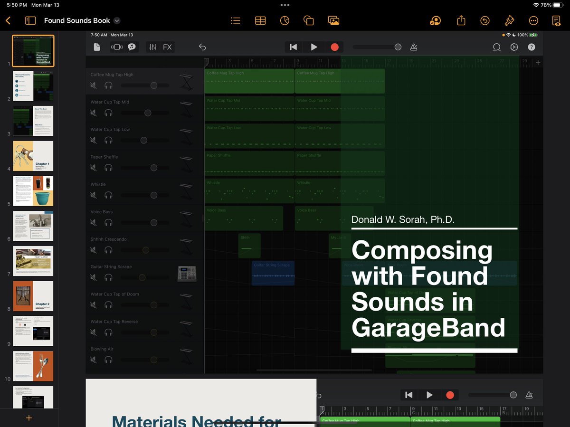Click mute icon on Voice Bass track
Image resolution: width=570 pixels, height=427 pixels.
[x=94, y=223]
